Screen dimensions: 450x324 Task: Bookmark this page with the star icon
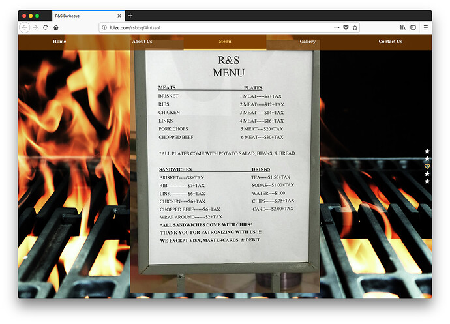coord(355,27)
